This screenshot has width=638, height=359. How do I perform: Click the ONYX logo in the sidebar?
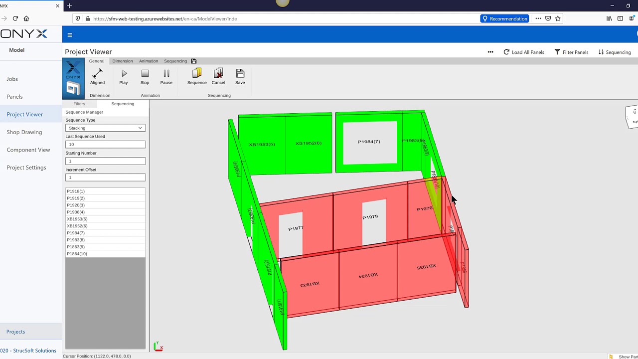24,34
